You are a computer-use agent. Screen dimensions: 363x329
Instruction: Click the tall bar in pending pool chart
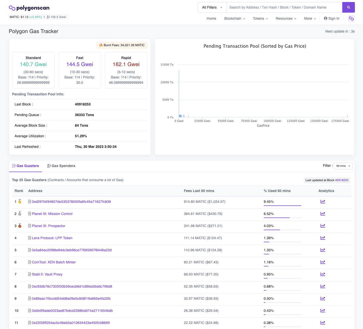tap(179, 93)
